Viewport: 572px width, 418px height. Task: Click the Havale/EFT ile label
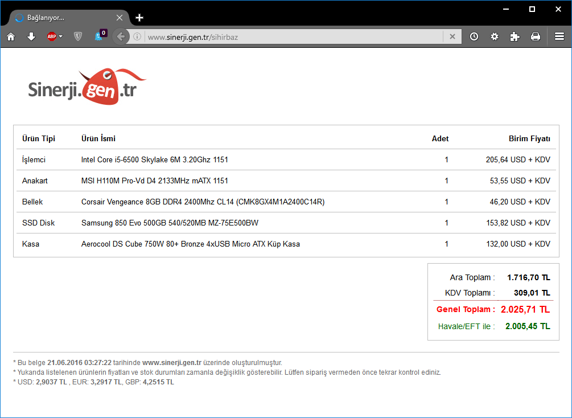[x=466, y=326]
